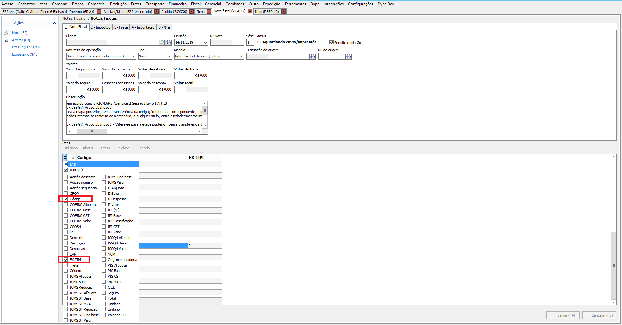The height and width of the screenshot is (325, 622).
Task: Open the Modelo dropdown
Action: (x=241, y=56)
